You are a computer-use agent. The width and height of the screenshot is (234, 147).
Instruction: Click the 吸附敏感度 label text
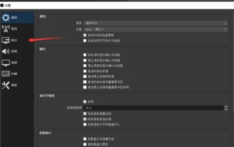coord(74,108)
